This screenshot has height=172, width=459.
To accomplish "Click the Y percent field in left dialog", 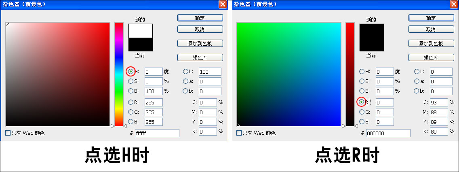I will 208,121.
